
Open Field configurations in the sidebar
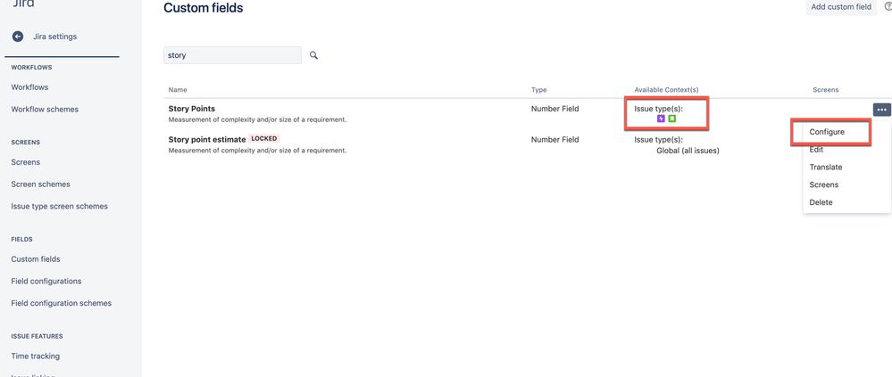(46, 281)
